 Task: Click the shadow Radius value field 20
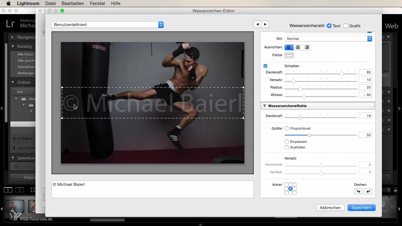tap(365, 87)
